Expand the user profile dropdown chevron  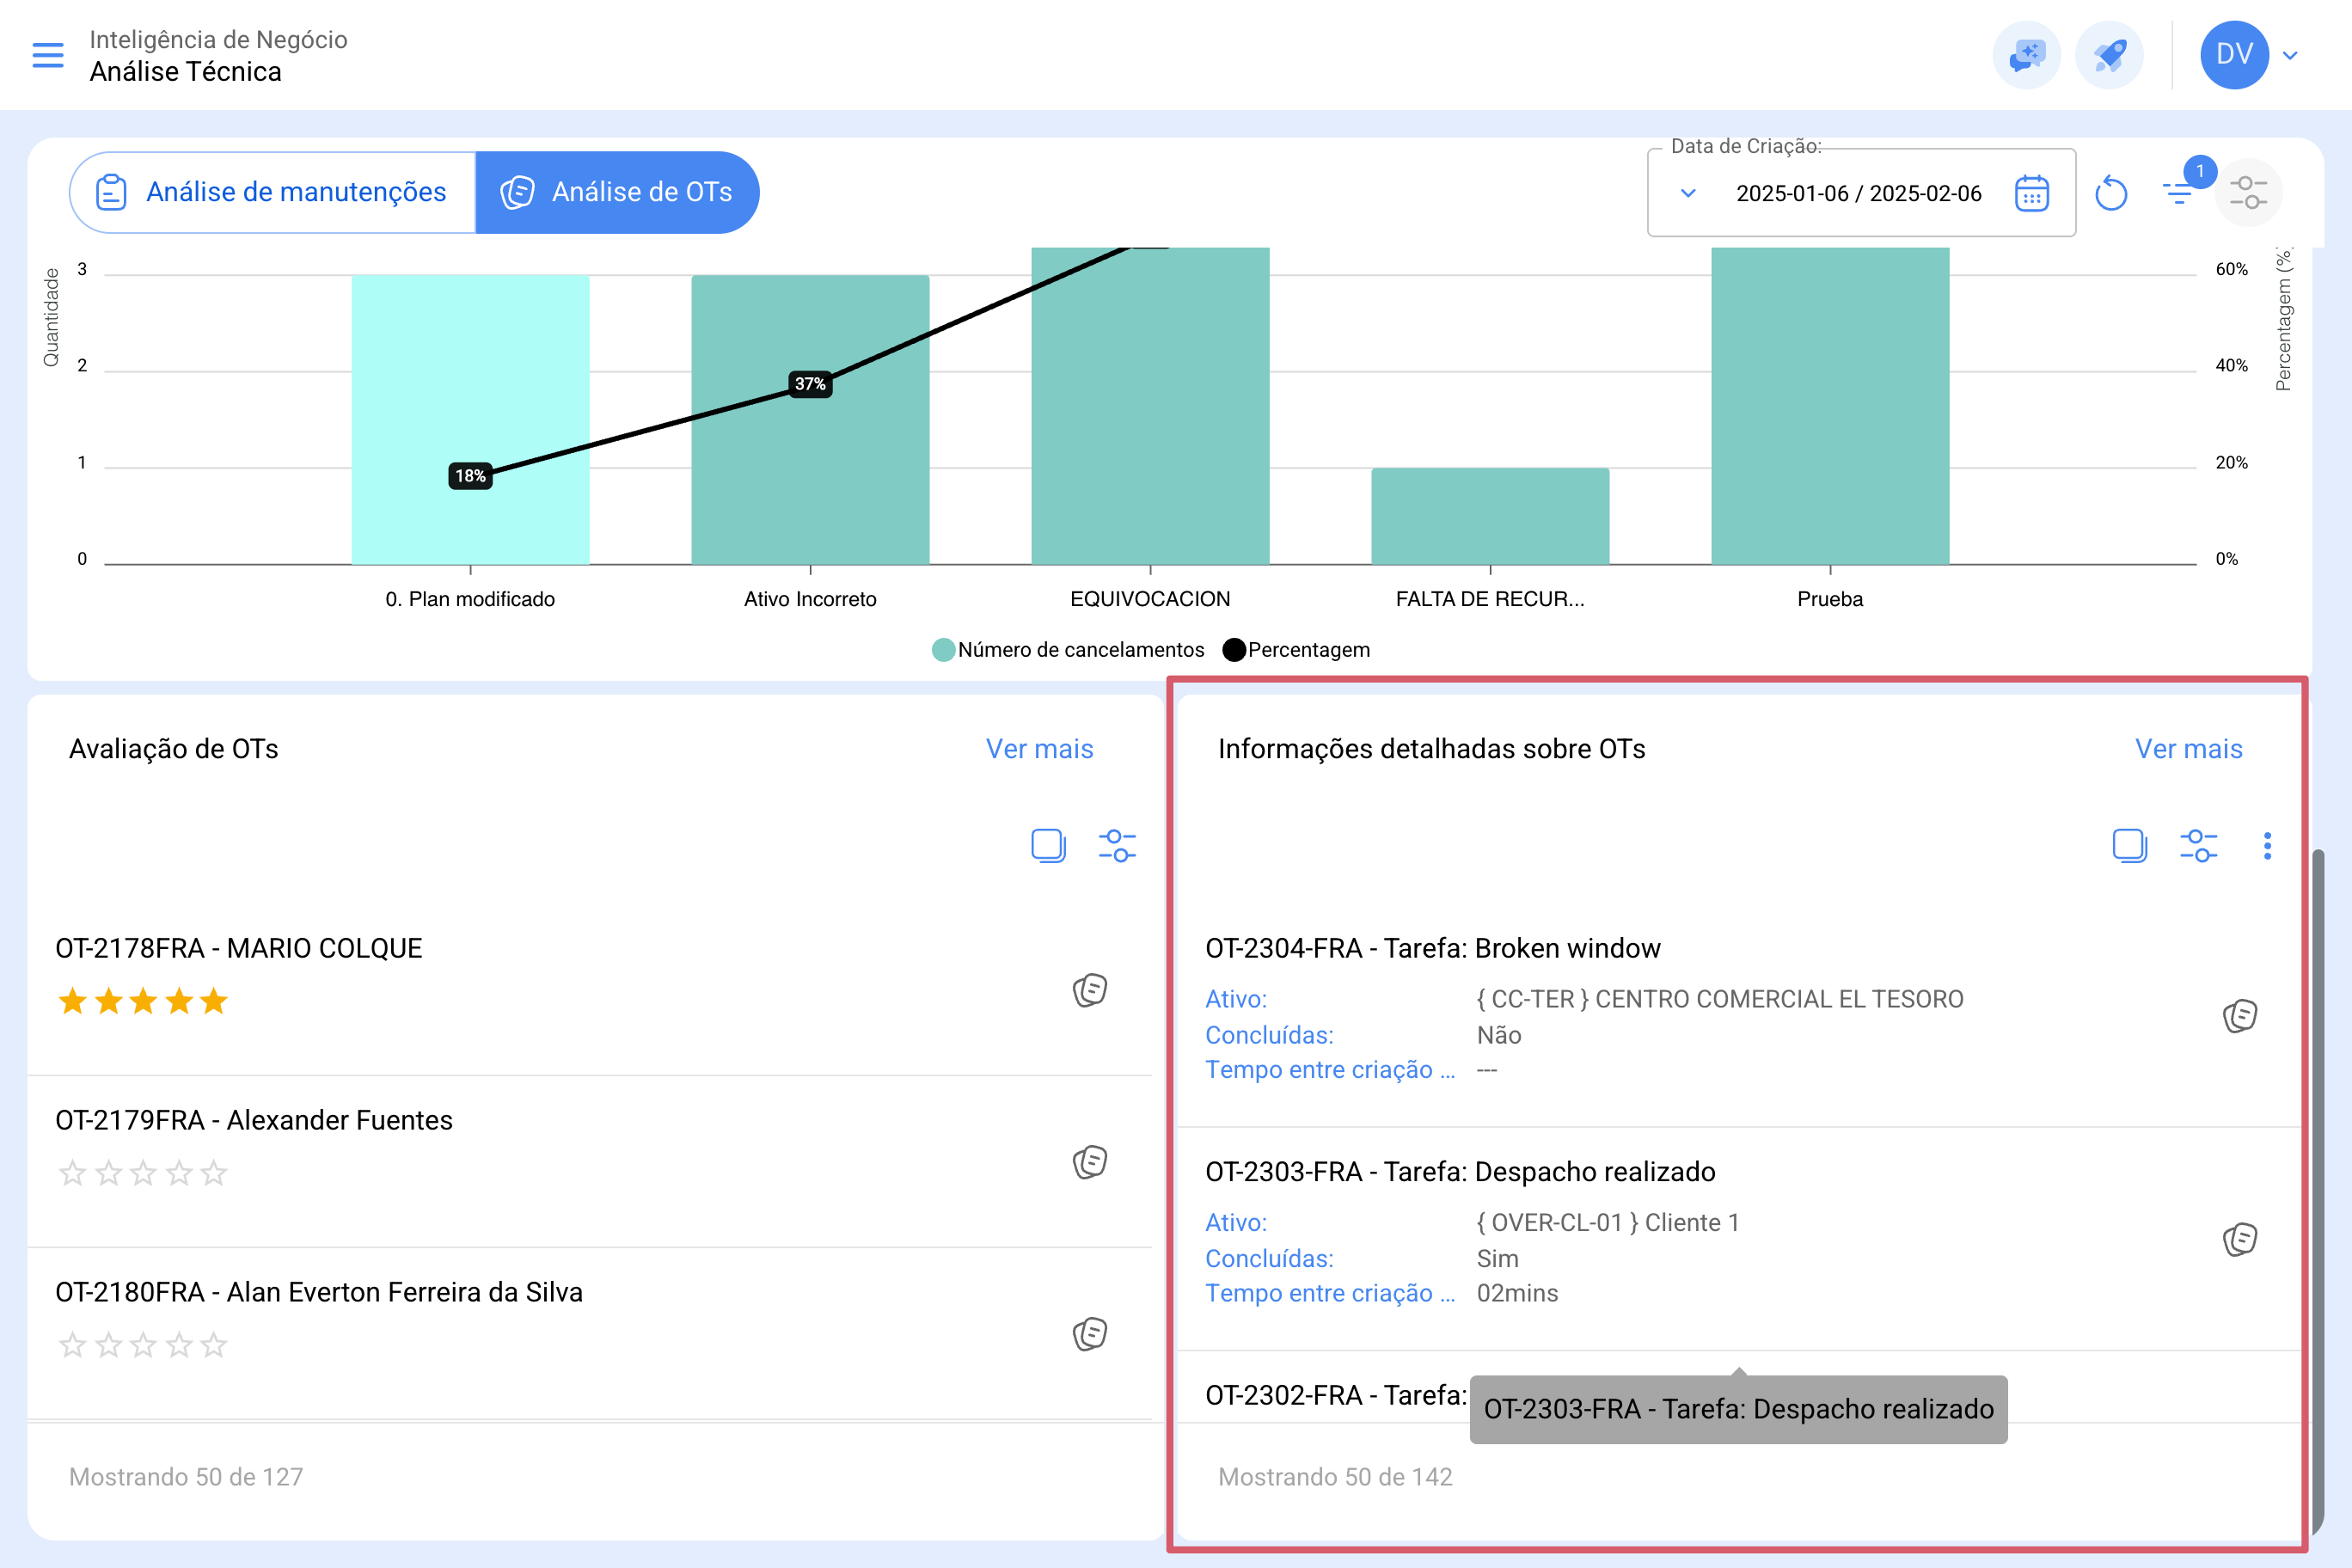pos(2291,56)
